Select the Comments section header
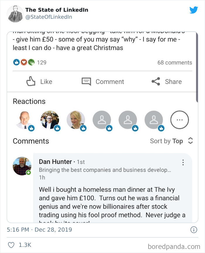 30,141
